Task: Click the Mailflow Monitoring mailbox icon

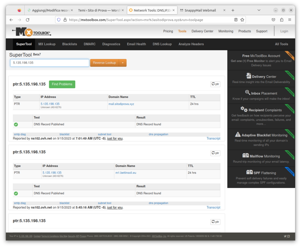Action: coord(245,155)
